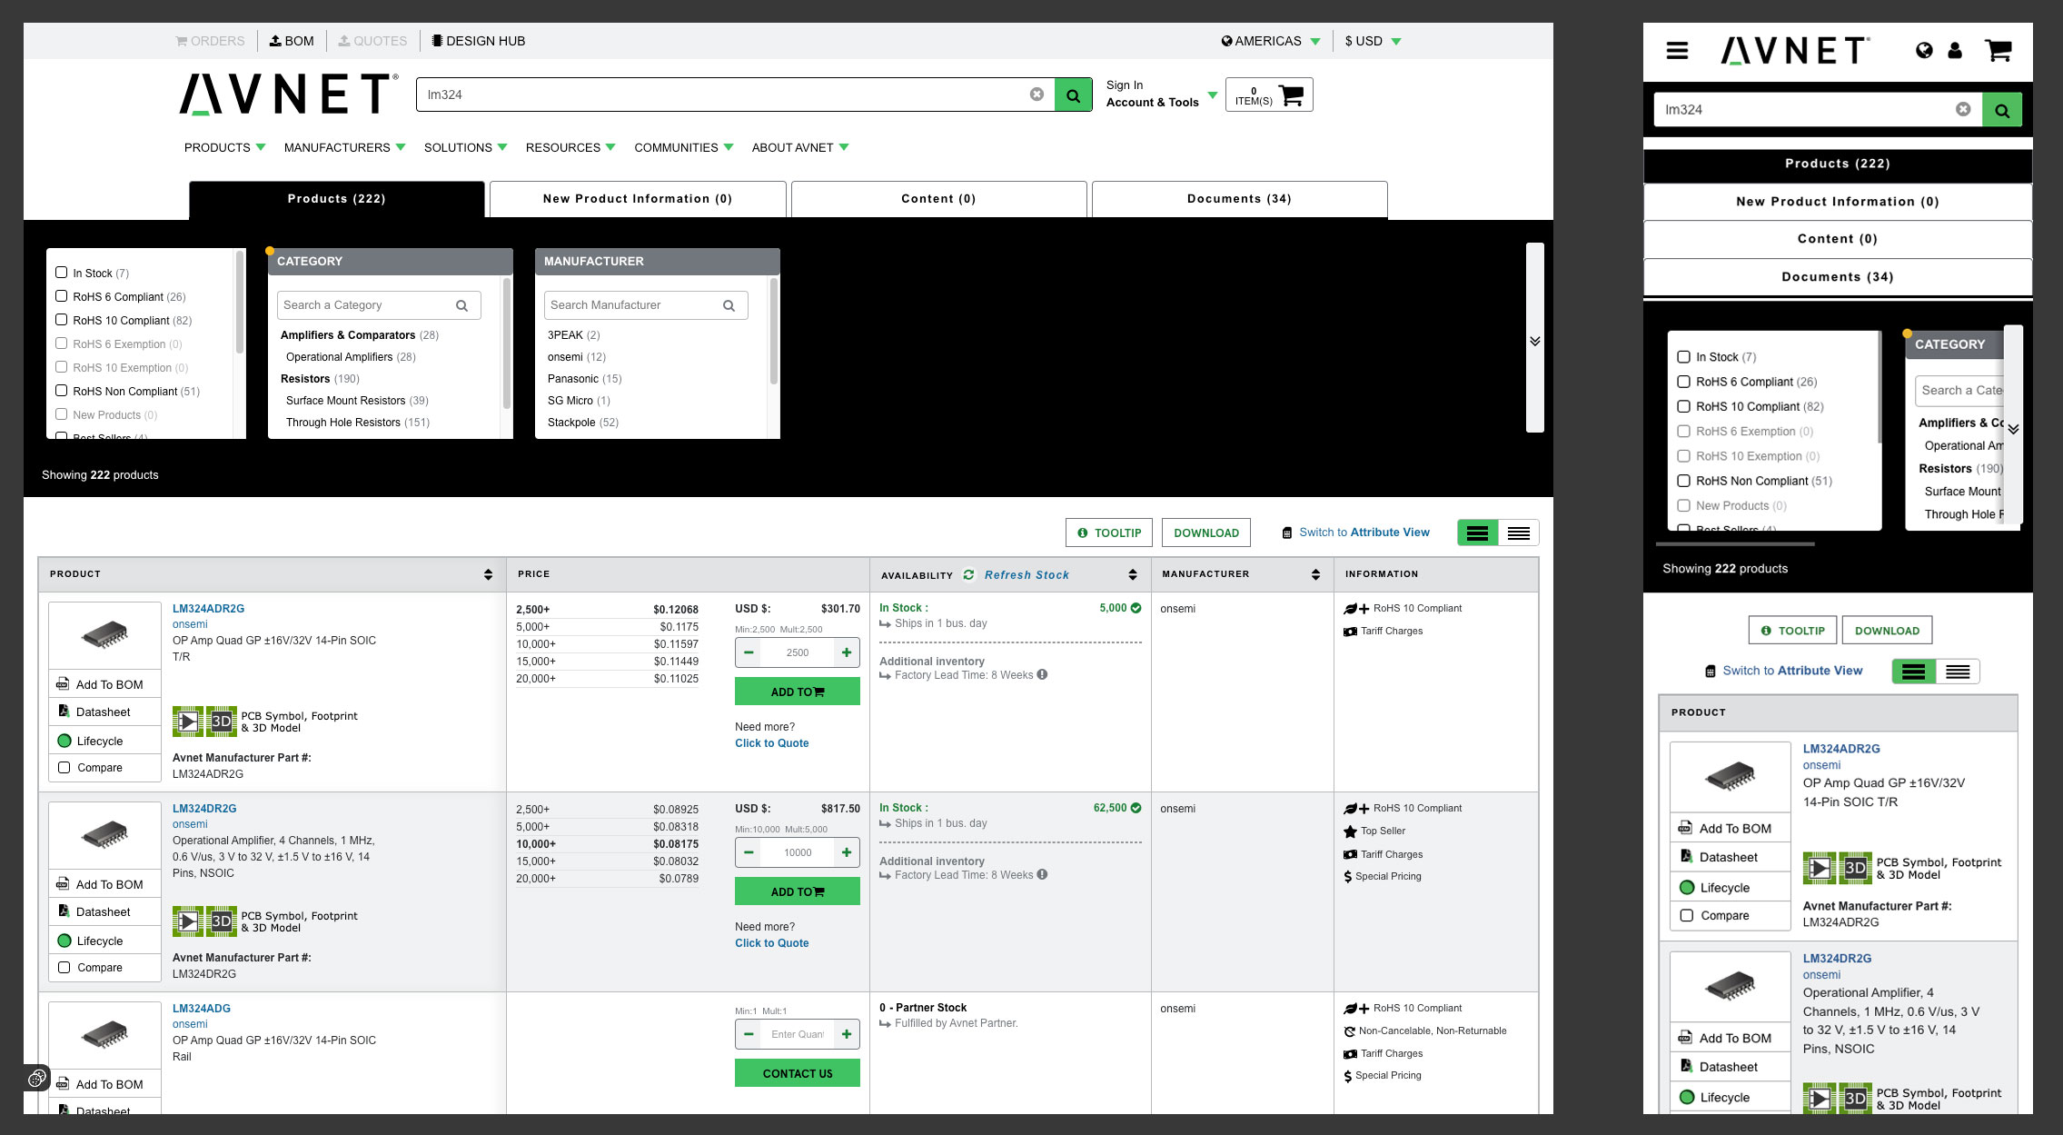This screenshot has width=2063, height=1135.
Task: Click the mobile view's user account icon
Action: click(x=1955, y=51)
